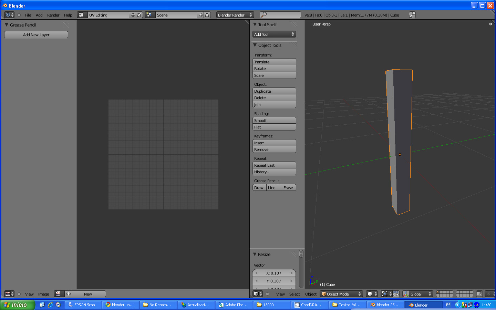Image resolution: width=496 pixels, height=310 pixels.
Task: Click the Repeat Last button
Action: (x=274, y=165)
